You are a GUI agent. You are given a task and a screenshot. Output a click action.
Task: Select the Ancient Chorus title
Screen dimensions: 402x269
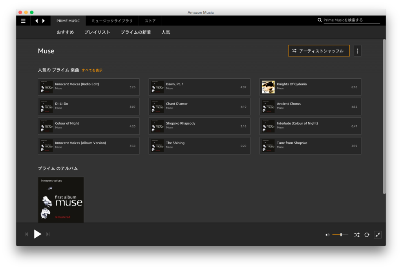(289, 104)
